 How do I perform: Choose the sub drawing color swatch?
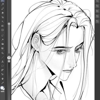(x=4, y=89)
